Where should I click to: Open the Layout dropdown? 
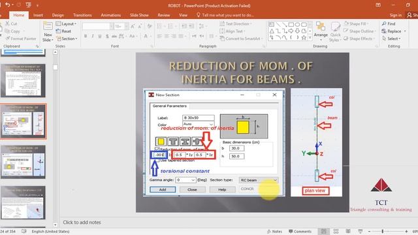pyautogui.click(x=66, y=23)
